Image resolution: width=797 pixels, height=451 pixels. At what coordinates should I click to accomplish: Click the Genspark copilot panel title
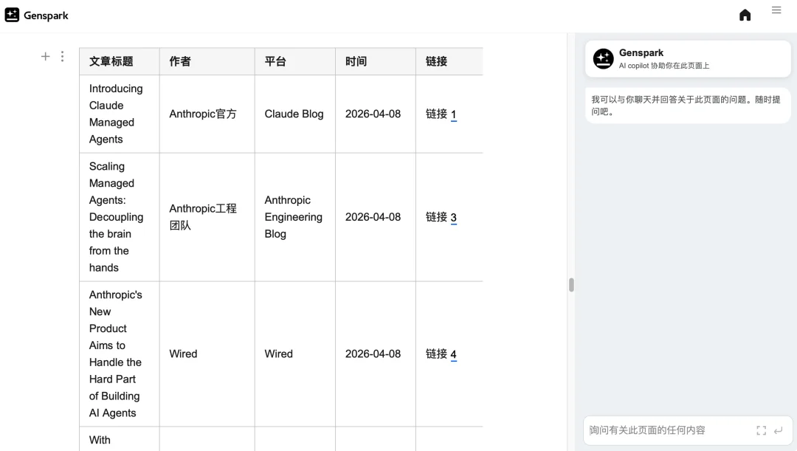click(x=641, y=53)
